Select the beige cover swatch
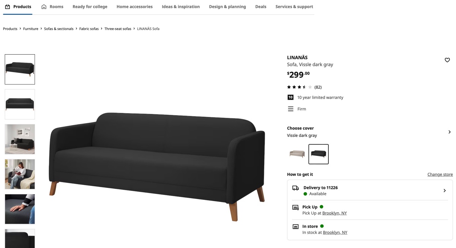The width and height of the screenshot is (456, 248). 297,154
